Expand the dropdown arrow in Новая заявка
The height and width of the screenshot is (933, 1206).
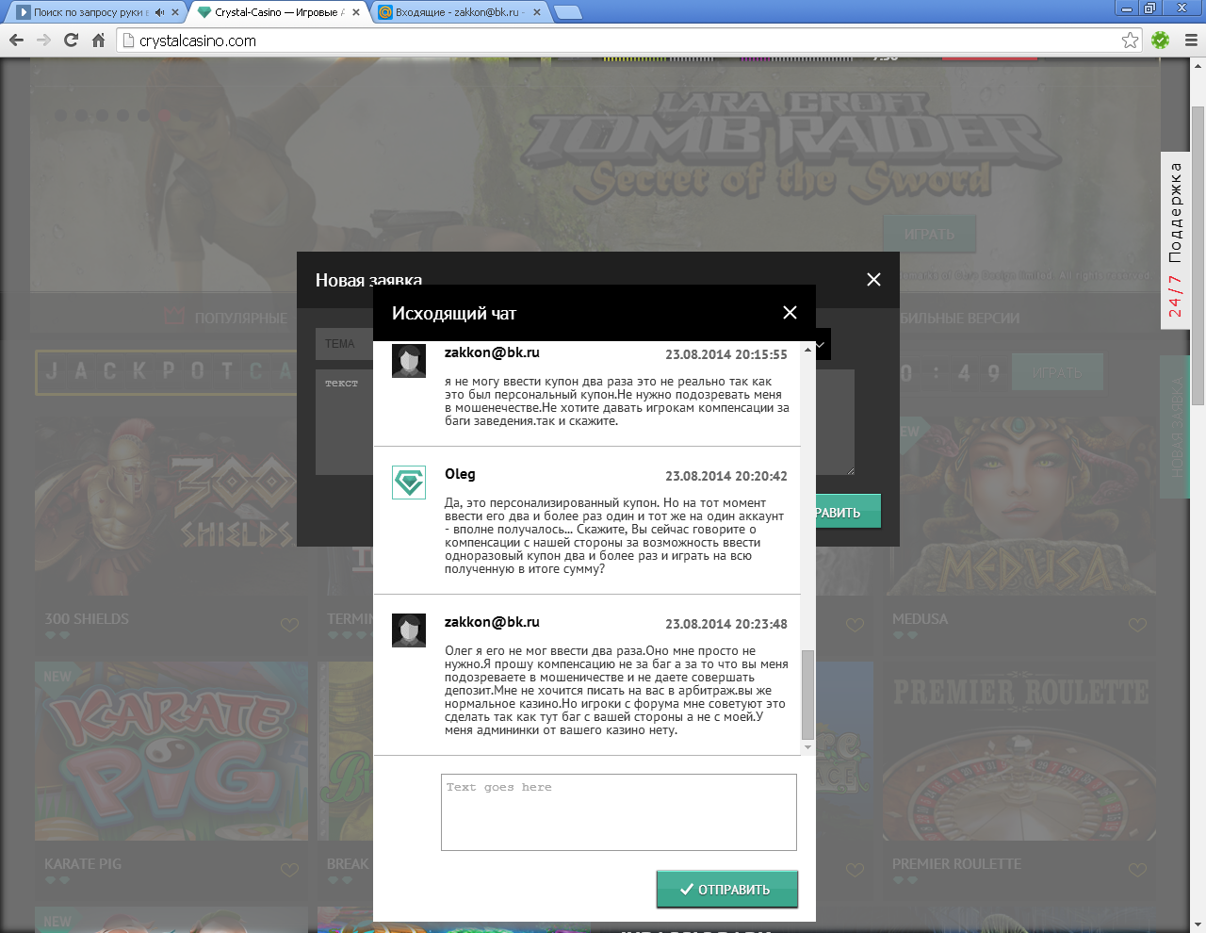821,345
